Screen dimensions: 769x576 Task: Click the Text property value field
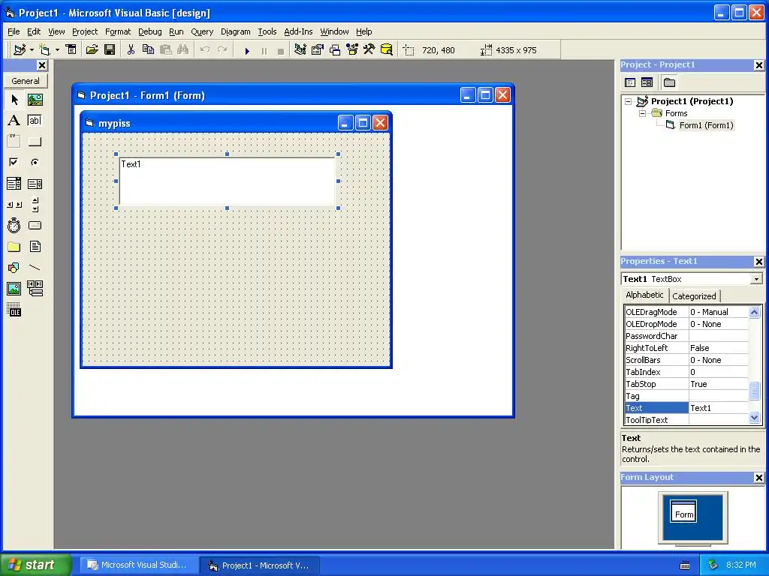tap(719, 408)
